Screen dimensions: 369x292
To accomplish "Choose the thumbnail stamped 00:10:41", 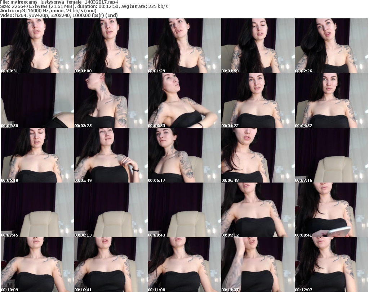I will tap(111, 265).
